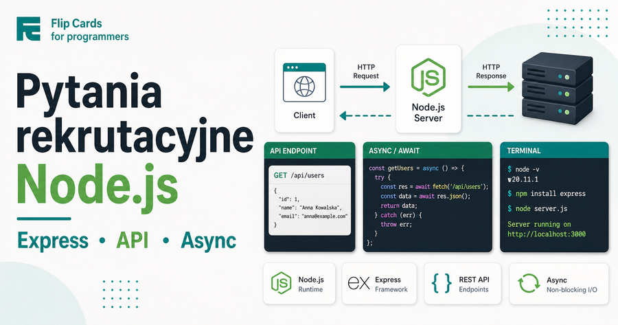618x325 pixels.
Task: Click the 'HTTP Request' label
Action: pyautogui.click(x=366, y=71)
